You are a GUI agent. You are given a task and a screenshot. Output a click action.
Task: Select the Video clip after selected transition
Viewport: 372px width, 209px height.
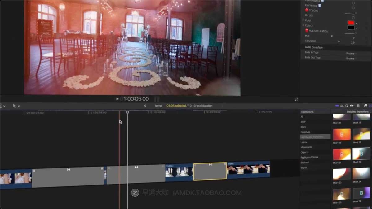click(x=248, y=169)
